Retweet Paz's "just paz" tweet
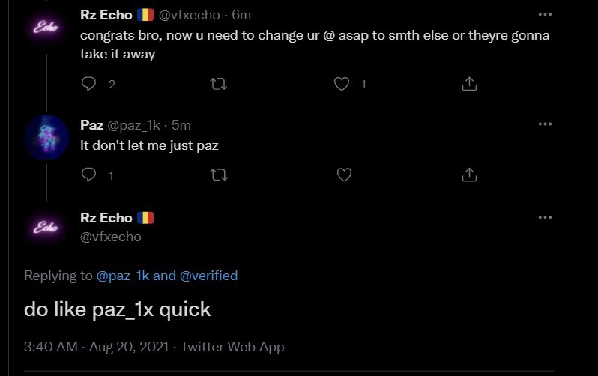598x376 pixels. [x=219, y=175]
